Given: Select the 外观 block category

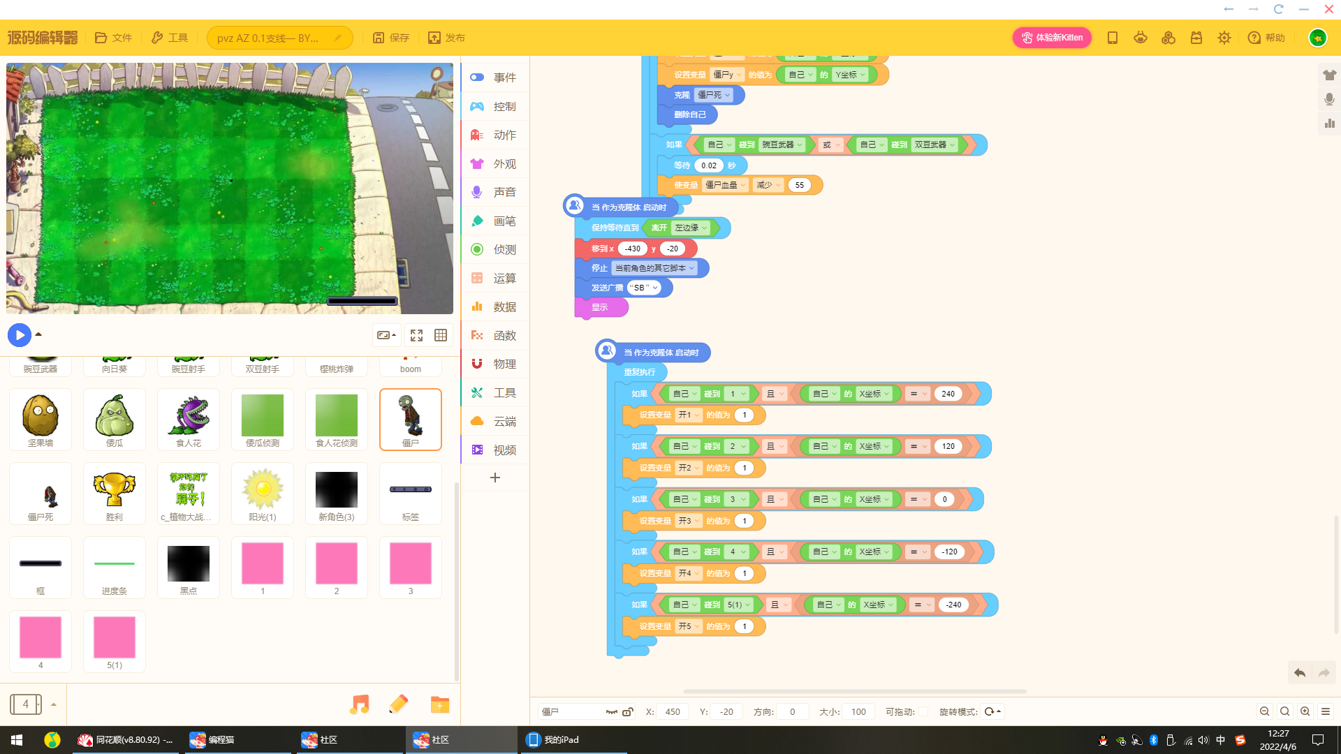Looking at the screenshot, I should coord(494,163).
